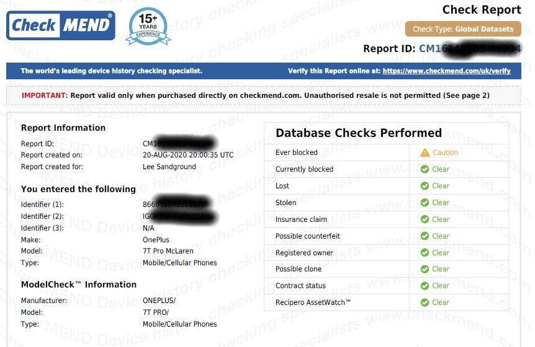Click the CheckMEND logo

click(x=61, y=25)
